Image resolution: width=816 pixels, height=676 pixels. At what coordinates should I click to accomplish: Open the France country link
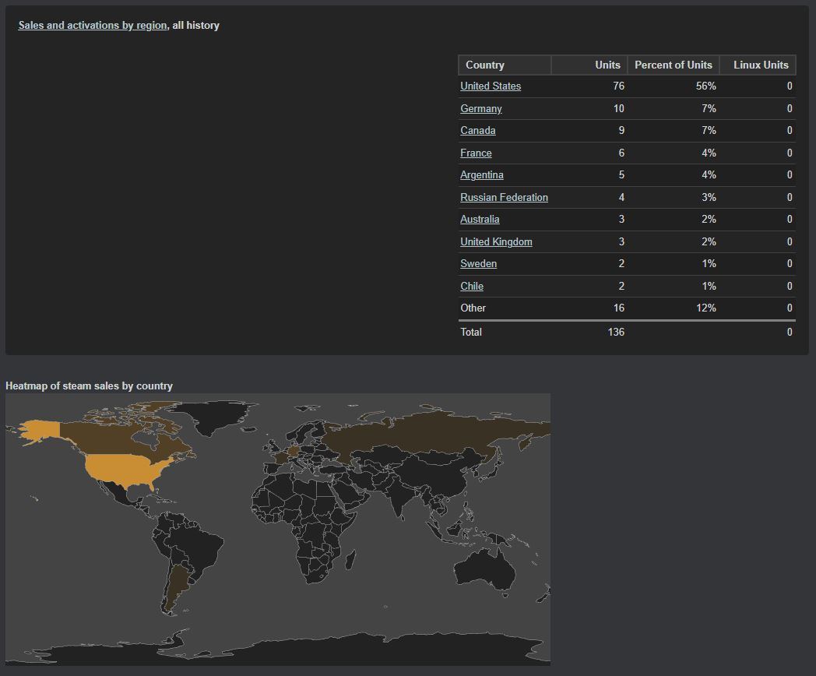[x=476, y=153]
